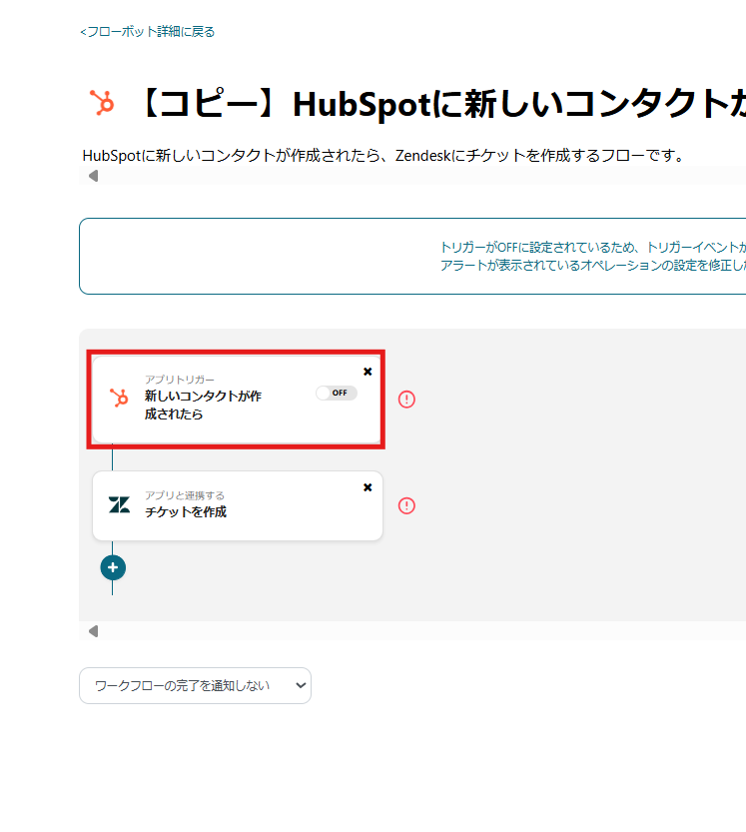Open the ワークフローの完了を通知しない dropdown
Image resolution: width=746 pixels, height=832 pixels.
(196, 685)
